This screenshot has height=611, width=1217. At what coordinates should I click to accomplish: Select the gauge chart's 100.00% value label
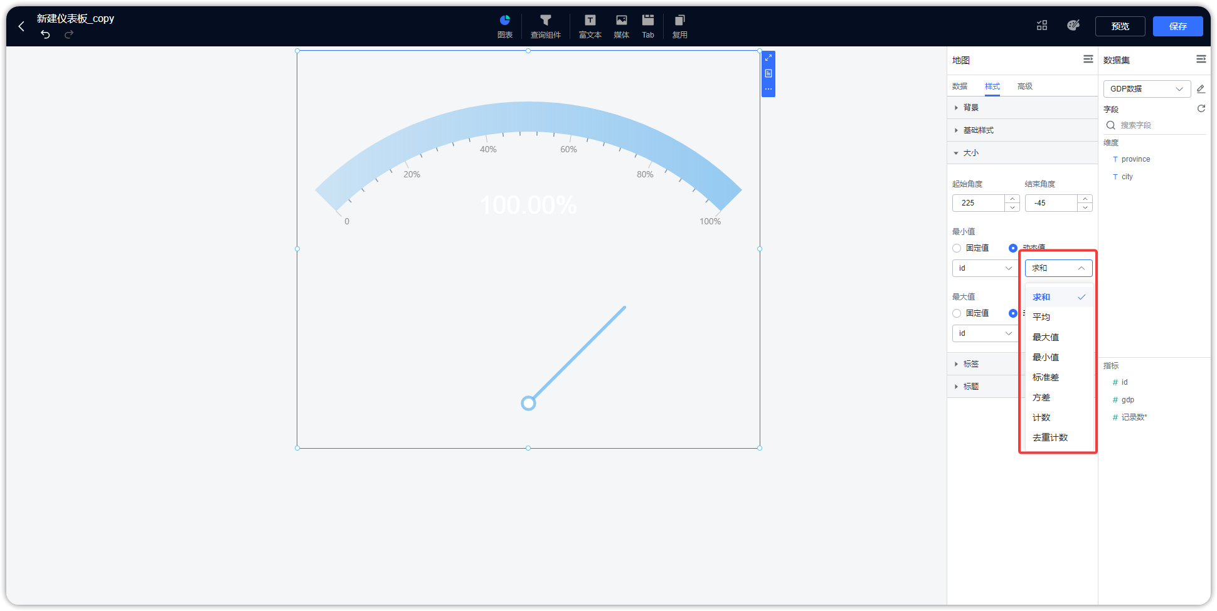pos(528,205)
